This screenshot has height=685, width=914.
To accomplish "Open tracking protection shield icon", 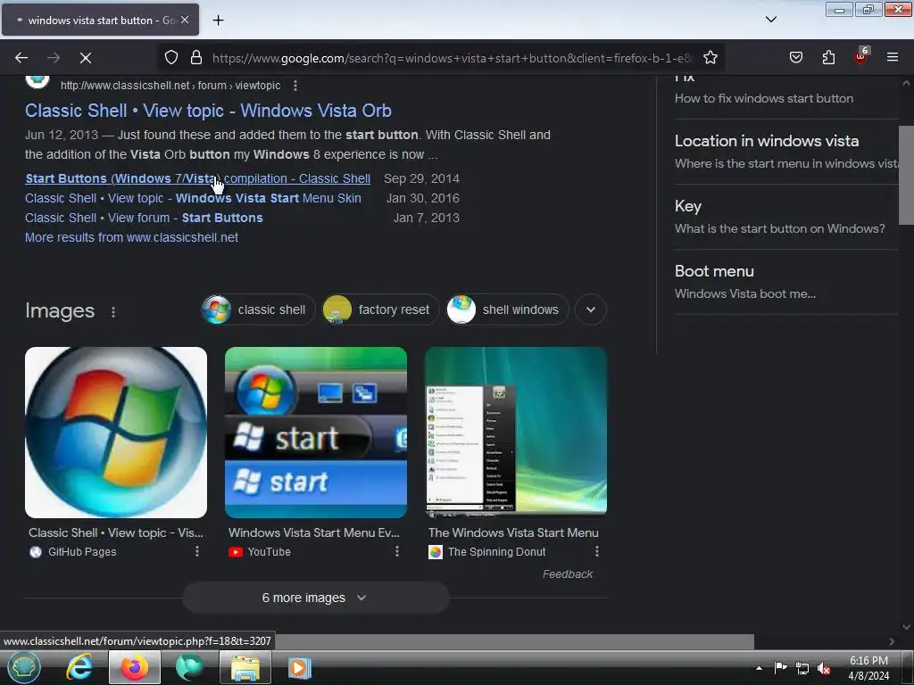I will click(170, 57).
